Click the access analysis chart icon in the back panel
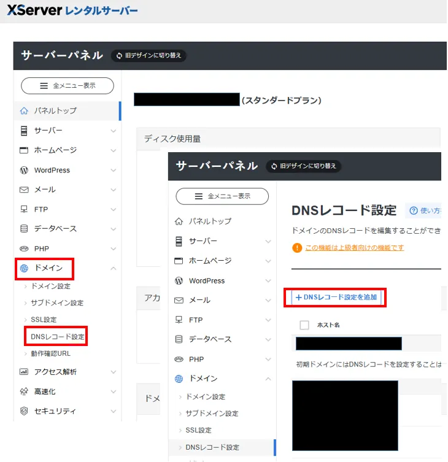The image size is (448, 462). [24, 372]
